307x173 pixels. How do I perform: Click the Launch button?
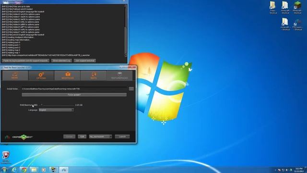(x=122, y=136)
